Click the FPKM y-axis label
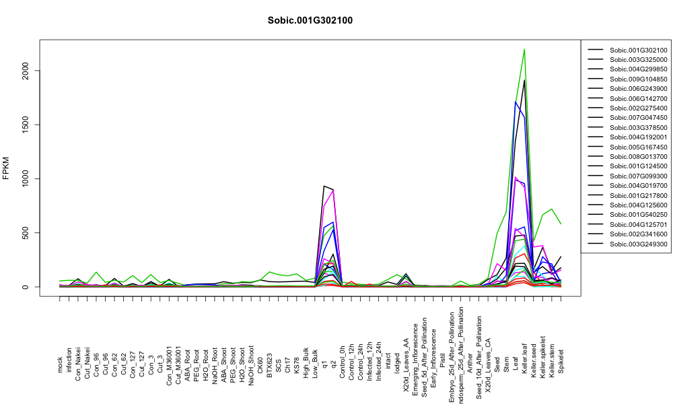 pyautogui.click(x=6, y=168)
